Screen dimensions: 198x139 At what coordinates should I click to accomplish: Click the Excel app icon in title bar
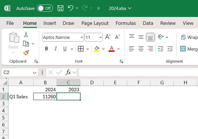pyautogui.click(x=7, y=8)
